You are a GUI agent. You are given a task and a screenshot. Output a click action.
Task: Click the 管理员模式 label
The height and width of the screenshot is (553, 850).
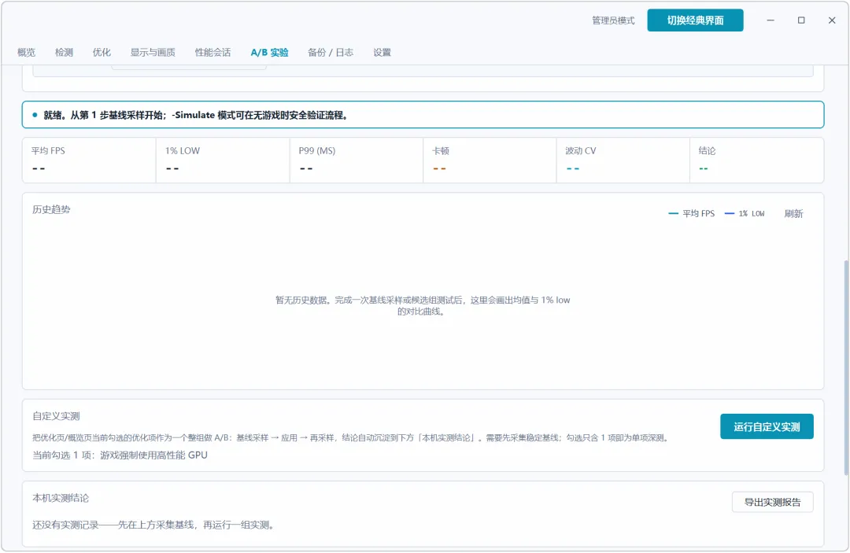tap(613, 20)
